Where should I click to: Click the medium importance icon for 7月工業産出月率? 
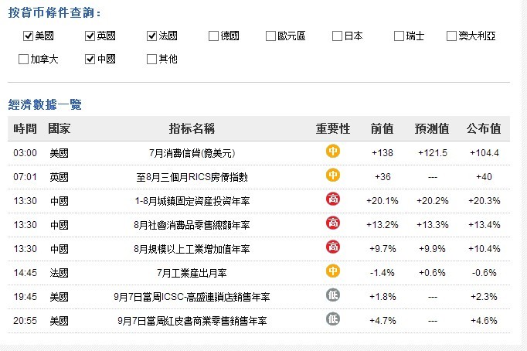(333, 271)
